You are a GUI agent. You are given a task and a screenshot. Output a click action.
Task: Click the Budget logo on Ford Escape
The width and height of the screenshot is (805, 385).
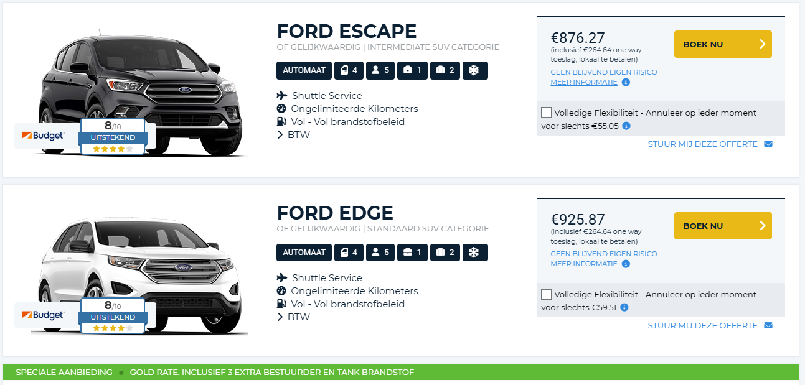(44, 136)
